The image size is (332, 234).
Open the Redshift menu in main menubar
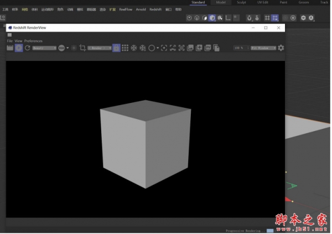tap(155, 9)
